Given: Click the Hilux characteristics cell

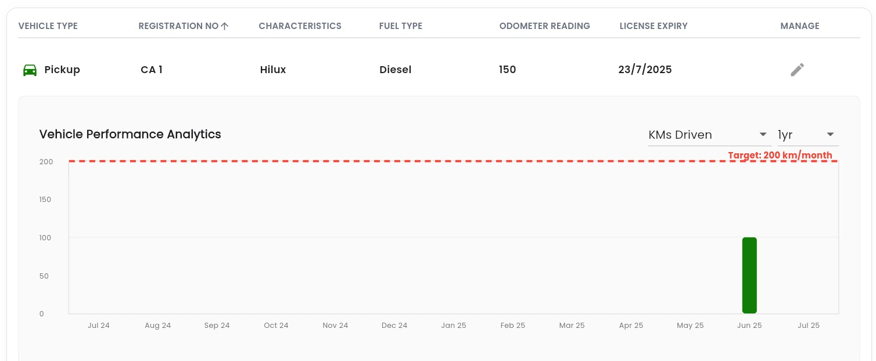Looking at the screenshot, I should [x=273, y=70].
